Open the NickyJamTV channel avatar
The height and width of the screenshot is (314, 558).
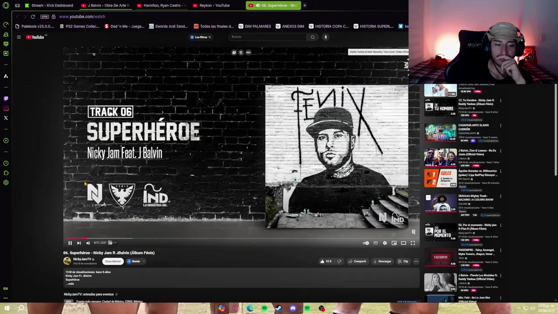click(67, 261)
